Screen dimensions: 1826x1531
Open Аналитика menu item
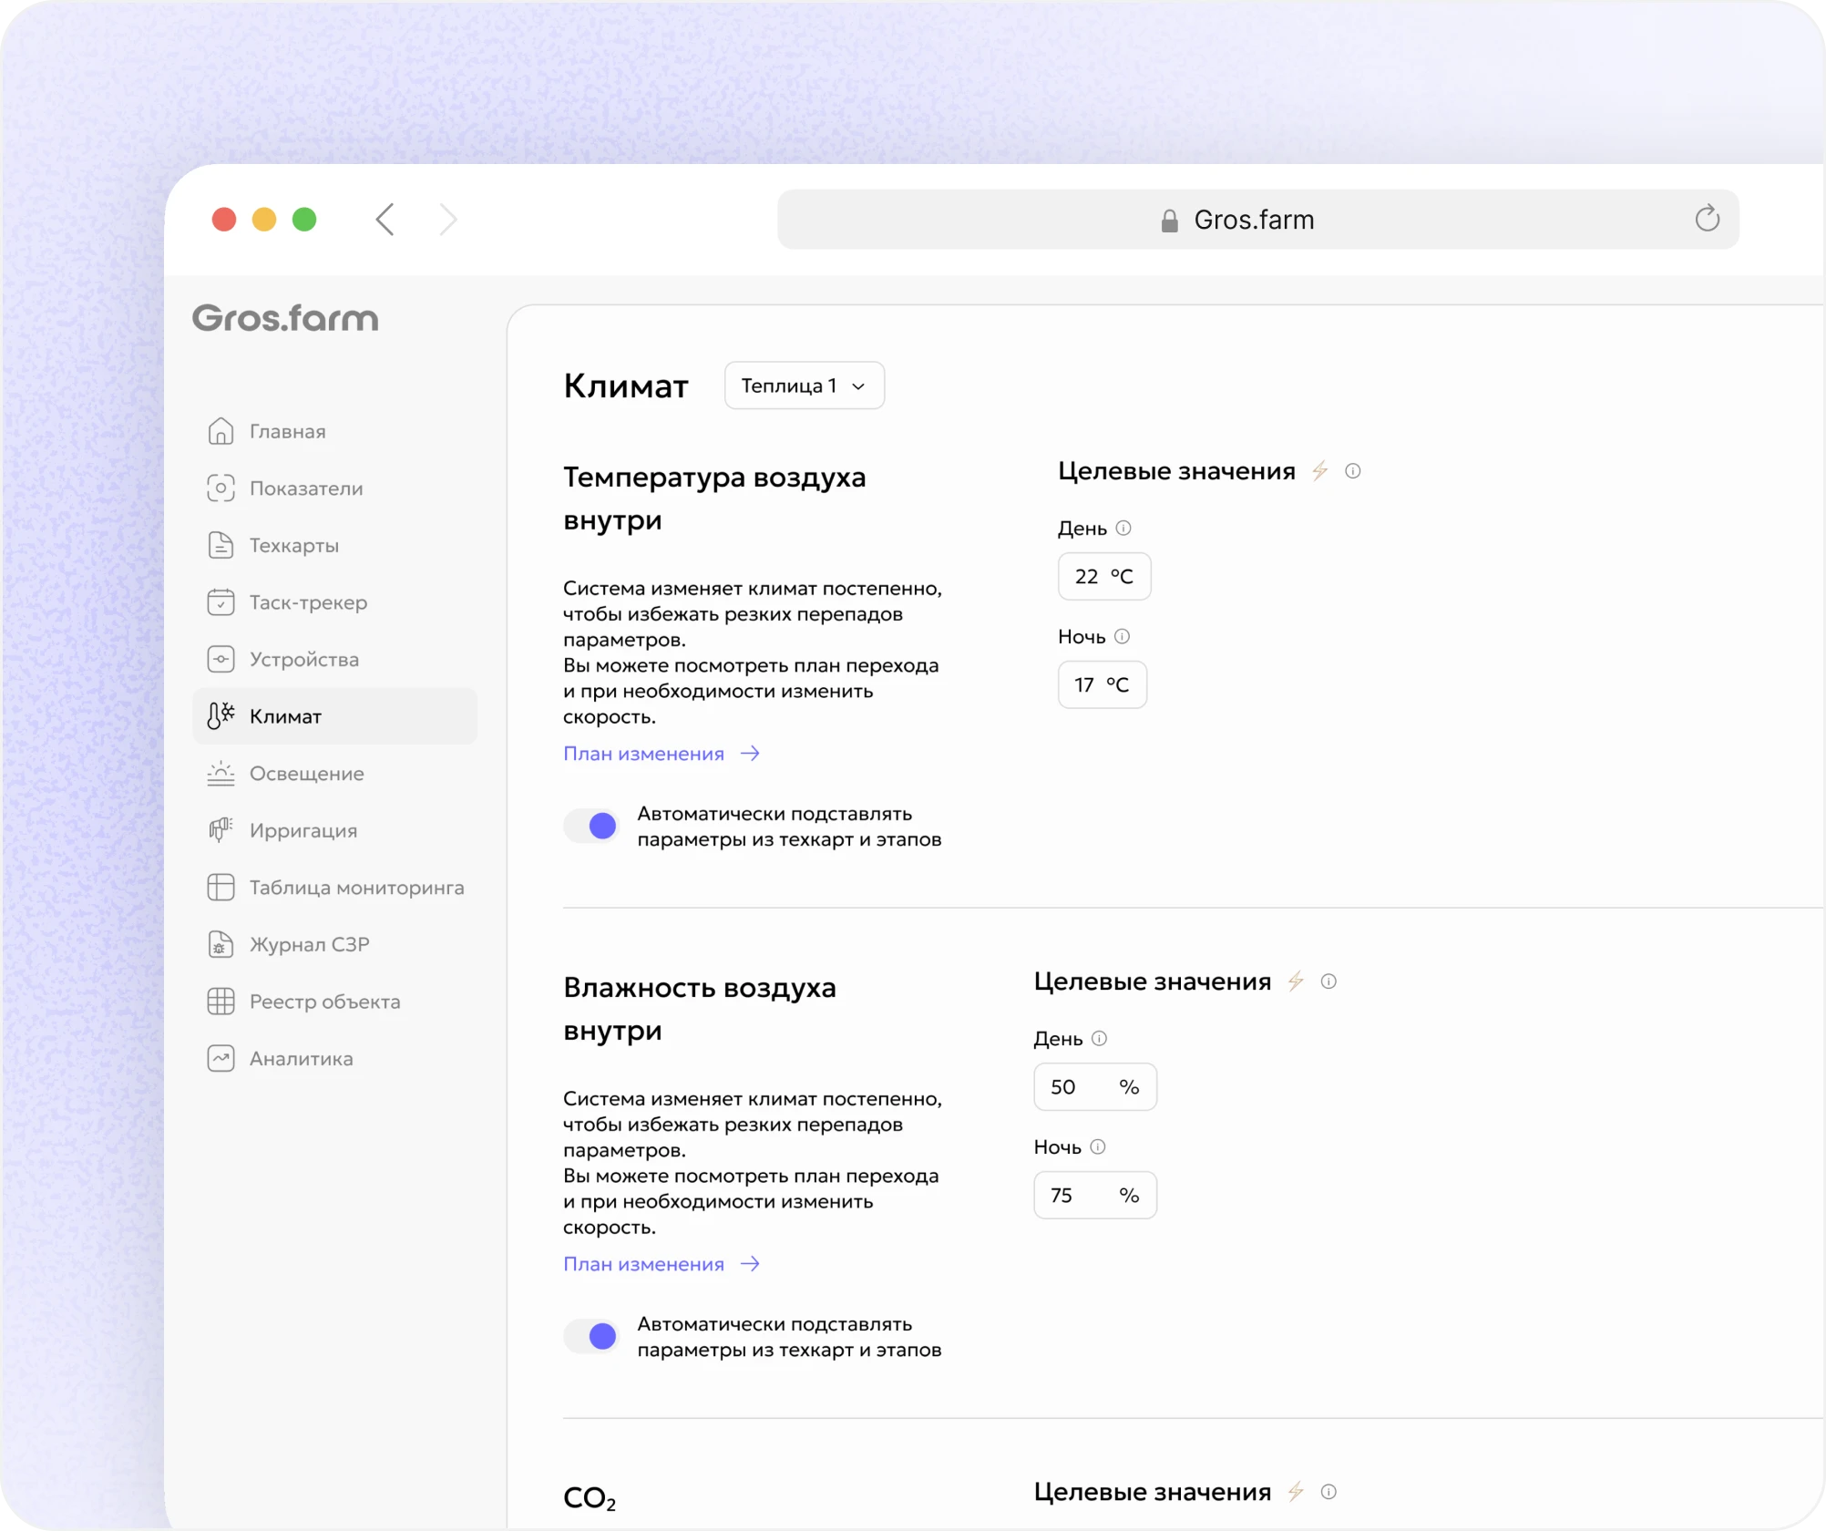[334, 1059]
